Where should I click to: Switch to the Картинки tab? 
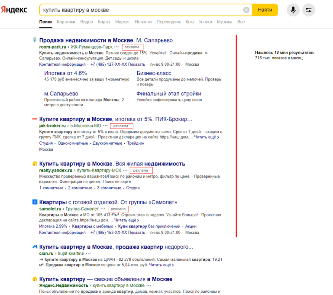pos(66,22)
